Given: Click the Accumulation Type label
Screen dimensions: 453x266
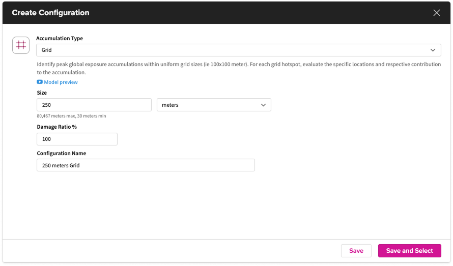Looking at the screenshot, I should point(60,38).
